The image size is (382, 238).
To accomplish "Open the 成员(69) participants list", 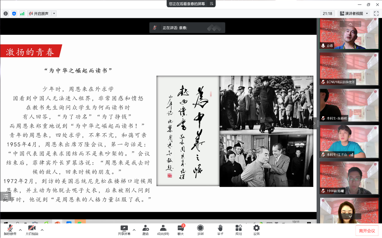I will click(163, 230).
